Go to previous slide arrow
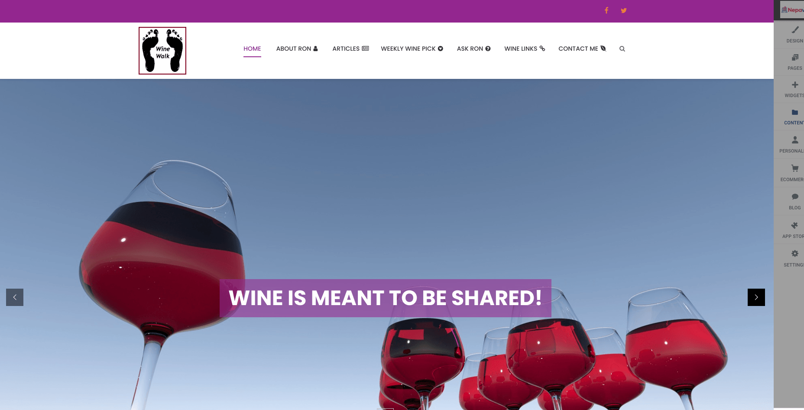This screenshot has height=410, width=804. [x=15, y=297]
